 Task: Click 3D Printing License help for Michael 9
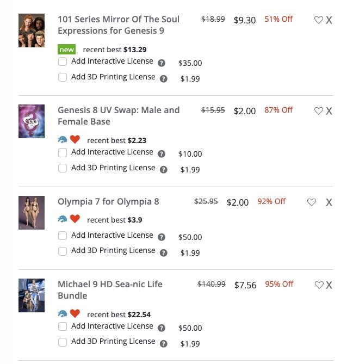[x=164, y=344]
